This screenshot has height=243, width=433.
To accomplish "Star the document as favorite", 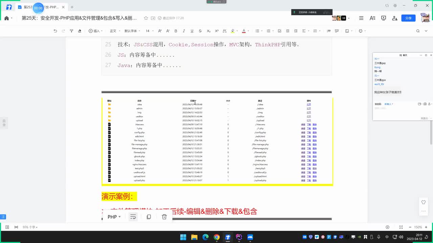I will [146, 18].
